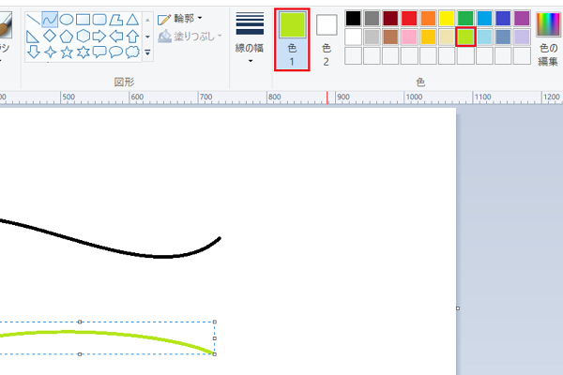Pick the brown color swatch
Viewport: 563px width, 375px height.
pyautogui.click(x=390, y=37)
